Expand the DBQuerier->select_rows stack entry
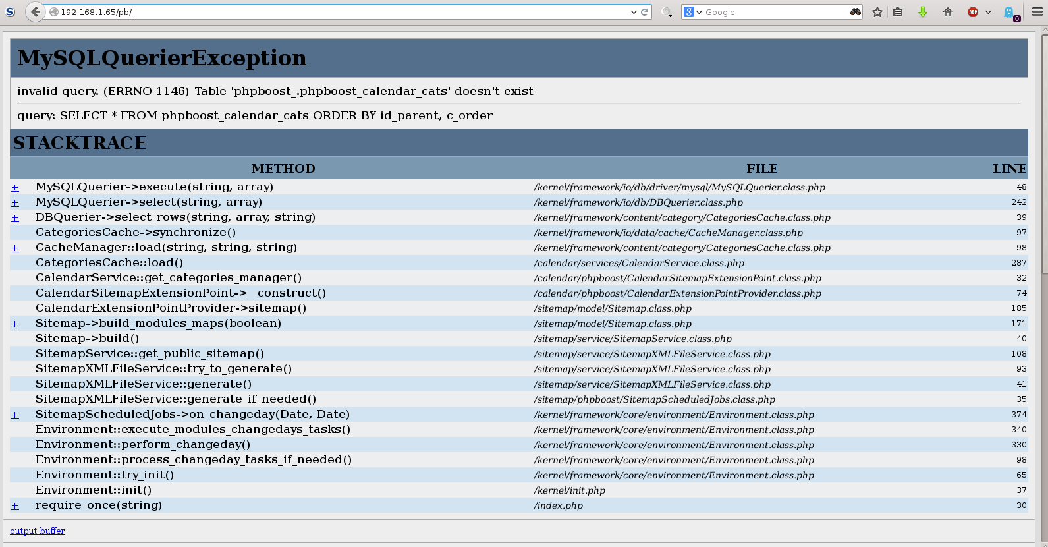 point(15,218)
